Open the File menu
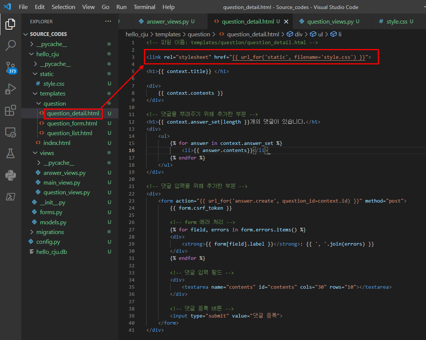 pyautogui.click(x=23, y=7)
